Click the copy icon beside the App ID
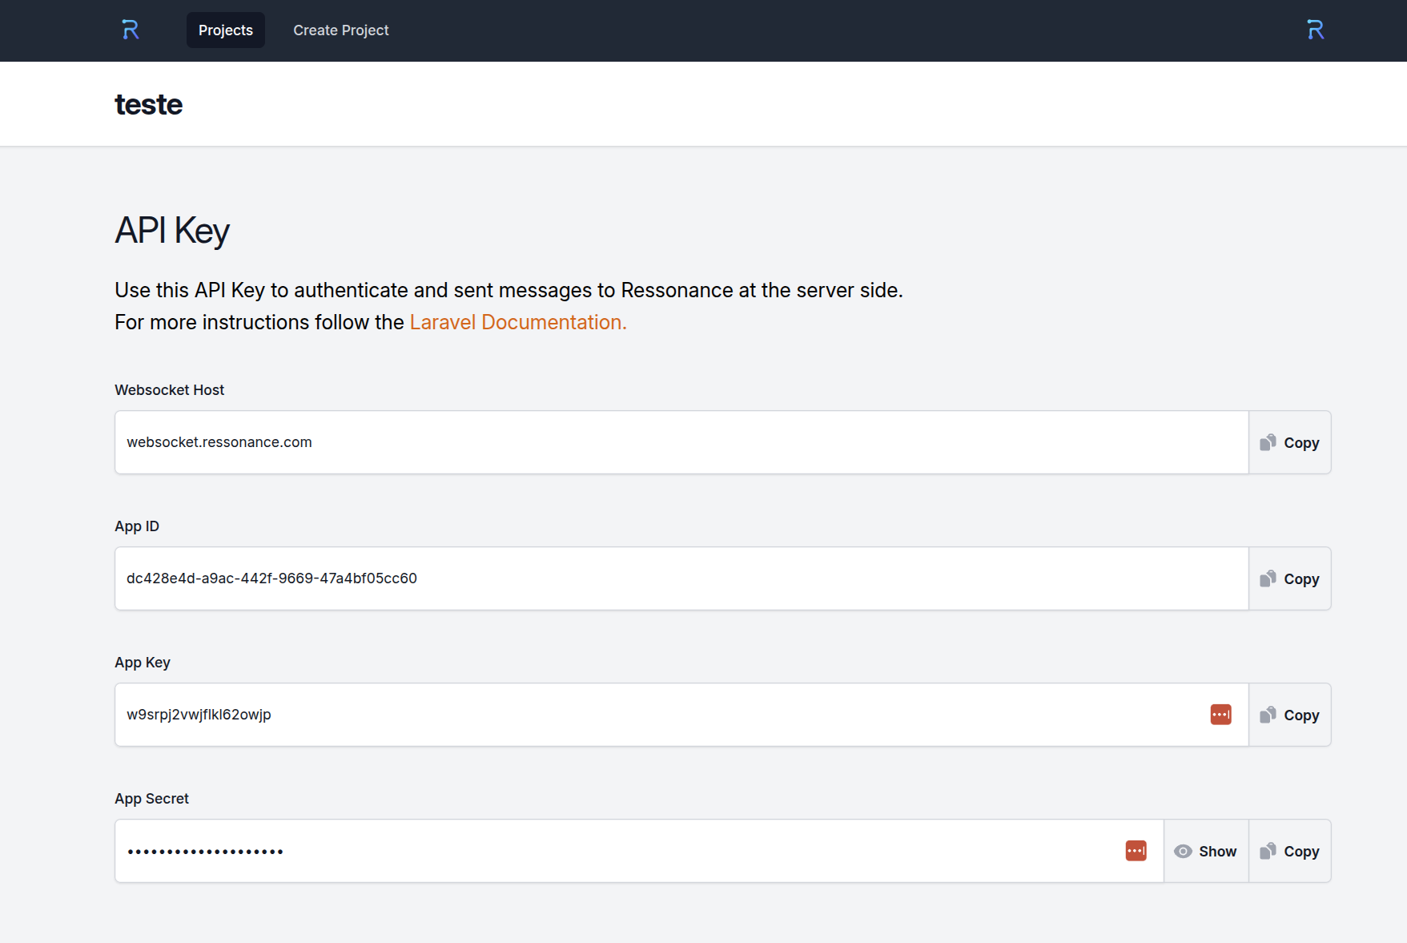This screenshot has height=943, width=1407. 1268,578
